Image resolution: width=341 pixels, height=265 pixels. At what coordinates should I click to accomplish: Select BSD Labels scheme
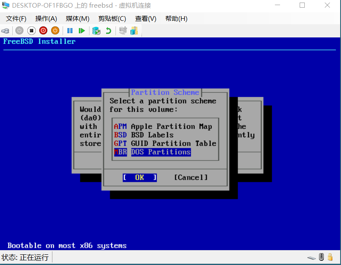144,135
